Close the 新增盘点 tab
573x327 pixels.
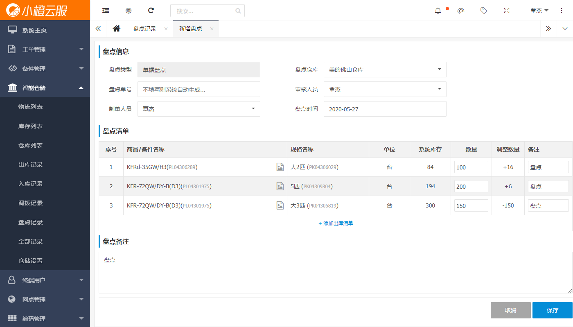point(212,29)
